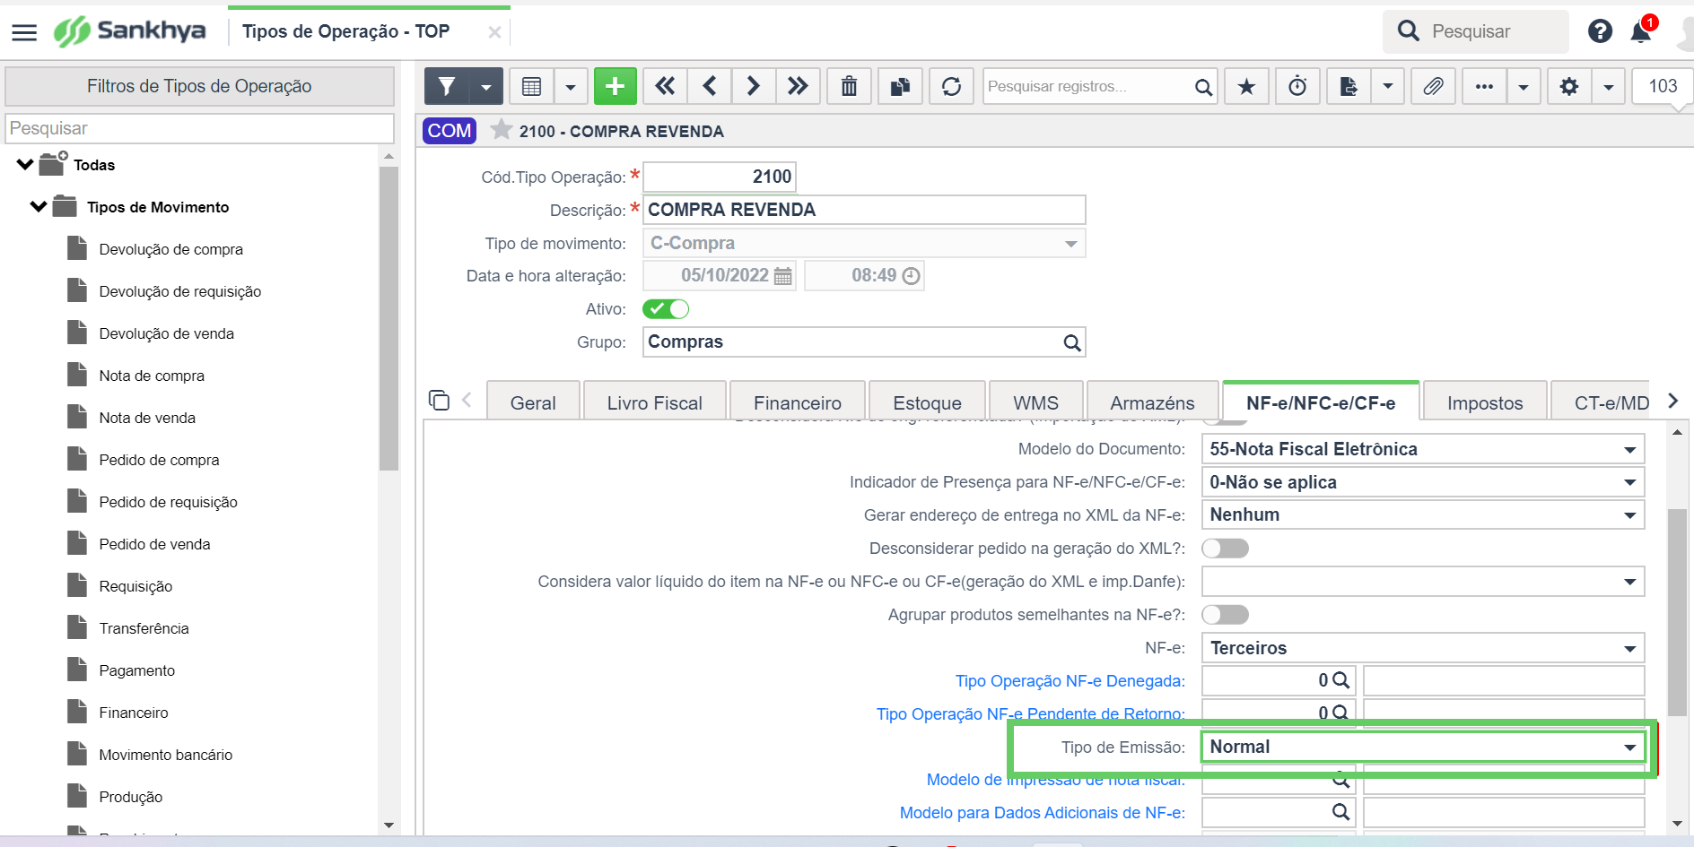This screenshot has height=847, width=1694.
Task: Click the Tipo Operação NF-e Denegada link
Action: pyautogui.click(x=1070, y=681)
